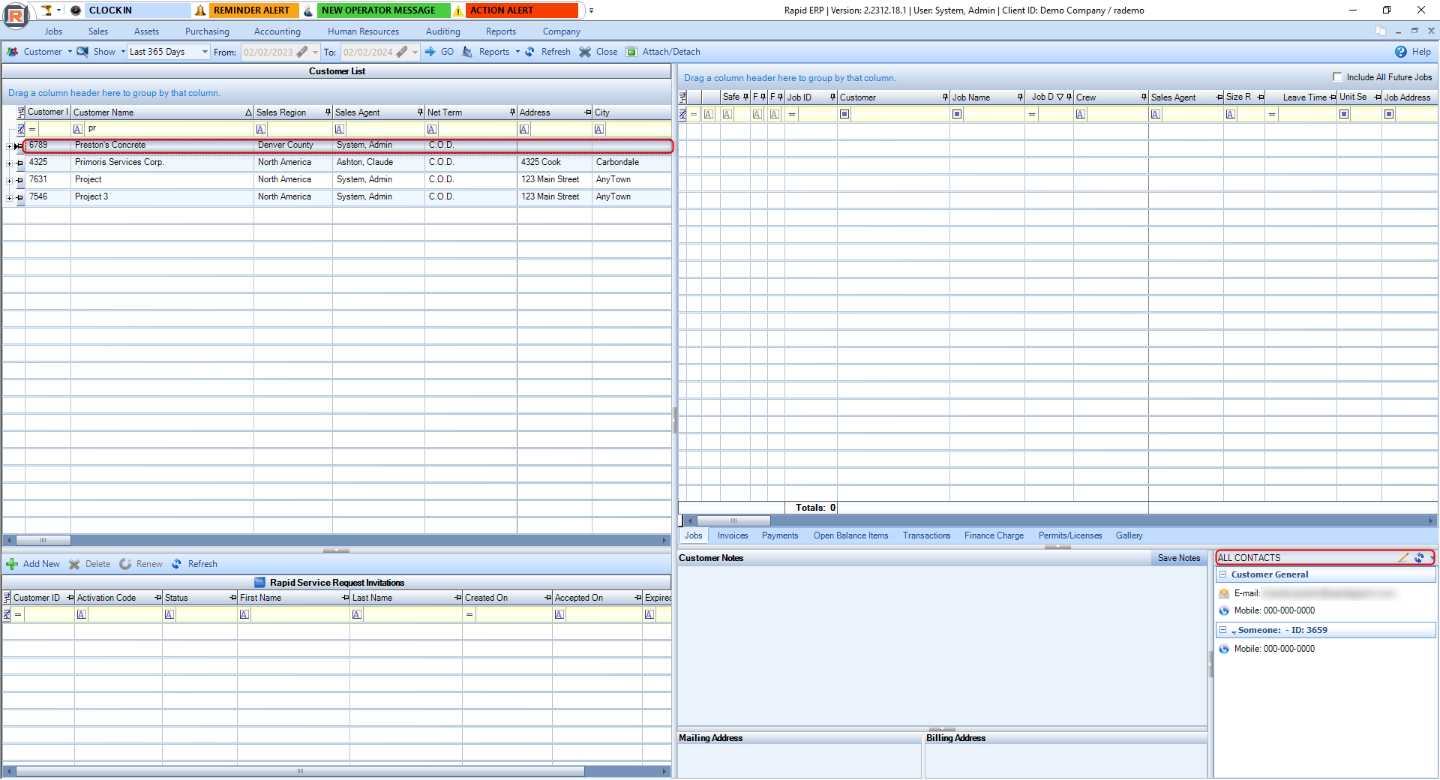Open the Reports toolbar dropdown arrow
Viewport: 1440px width, 780px height.
pyautogui.click(x=517, y=52)
